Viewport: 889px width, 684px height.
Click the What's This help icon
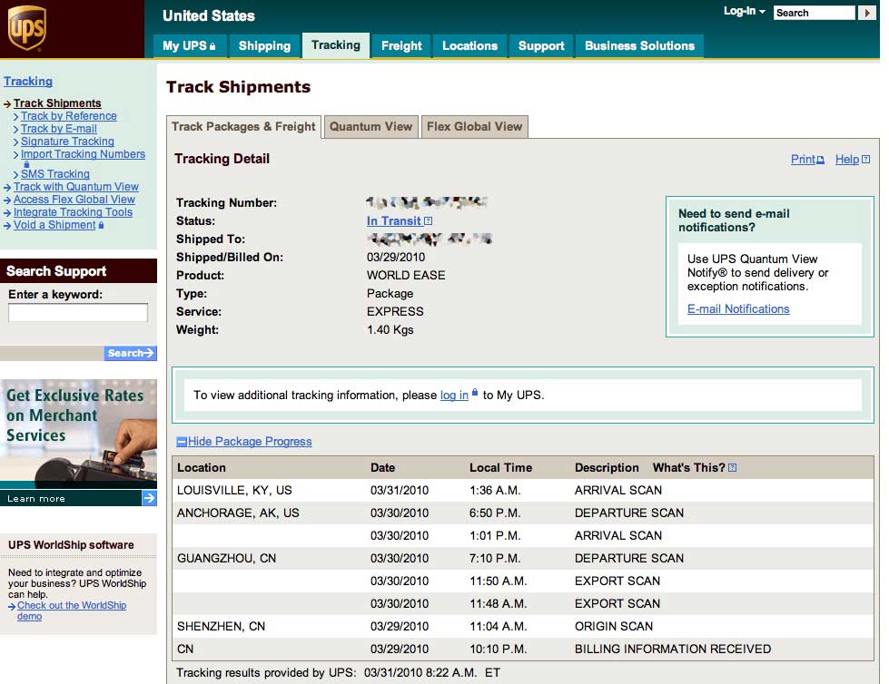point(733,468)
